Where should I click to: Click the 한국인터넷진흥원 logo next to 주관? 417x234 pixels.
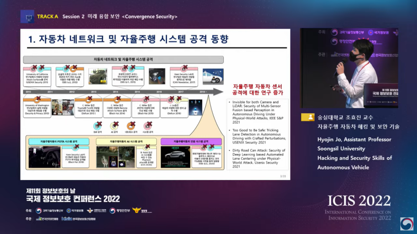click(47, 219)
